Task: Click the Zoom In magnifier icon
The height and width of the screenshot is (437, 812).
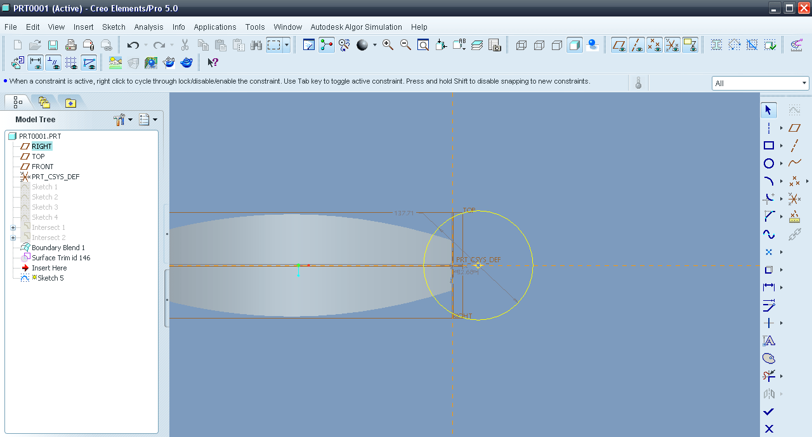Action: (x=388, y=45)
